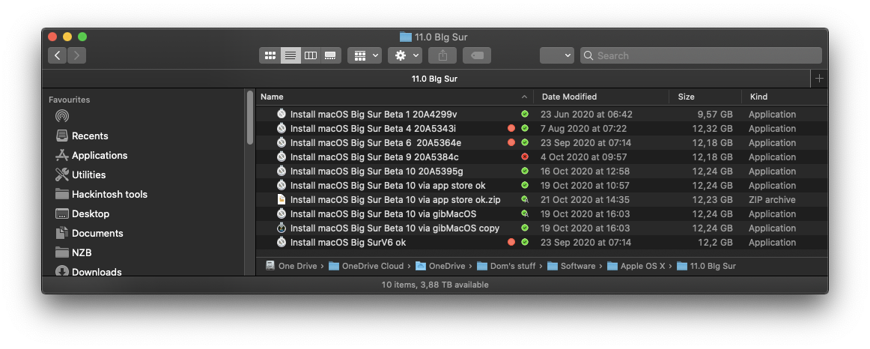Open Desktop in the sidebar
Screen dimensions: 870x349
82,213
